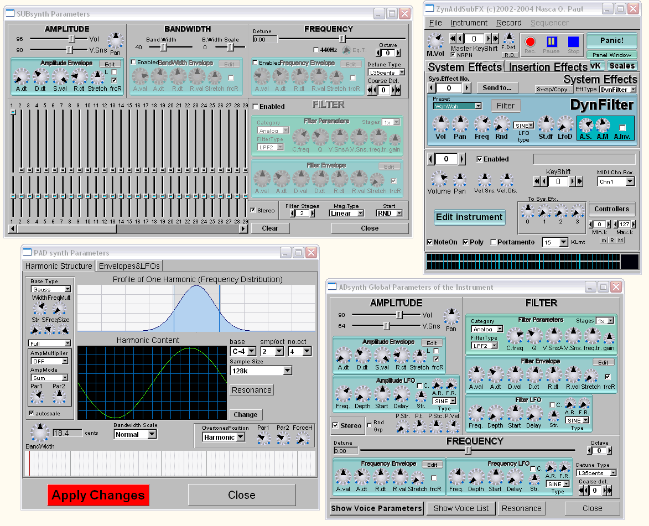Image resolution: width=649 pixels, height=526 pixels.
Task: Click the Vel.Sns. knob in part panel
Action: 484,180
